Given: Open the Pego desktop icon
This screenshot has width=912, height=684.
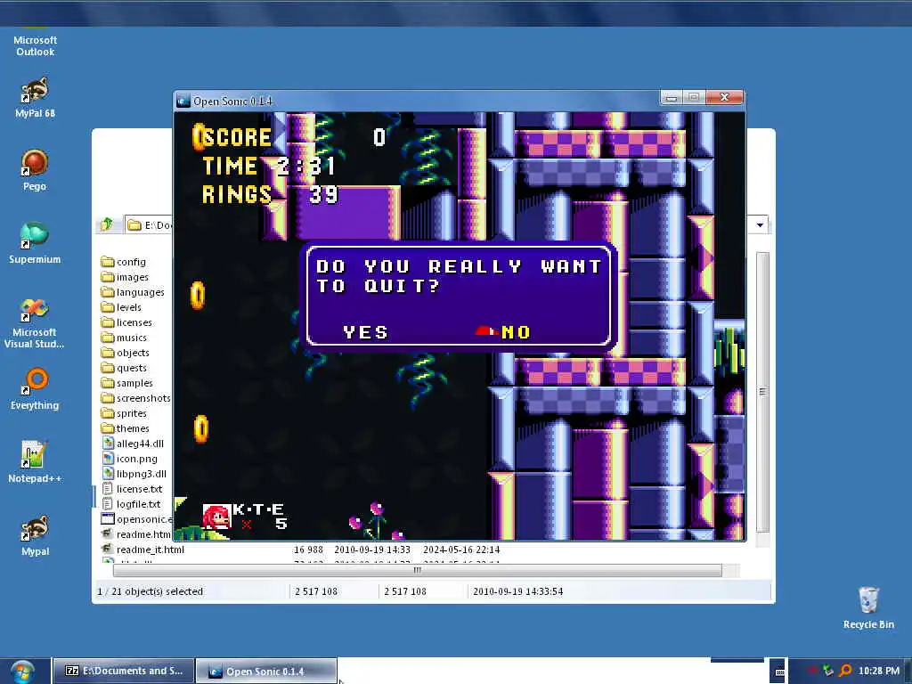Looking at the screenshot, I should 35,170.
